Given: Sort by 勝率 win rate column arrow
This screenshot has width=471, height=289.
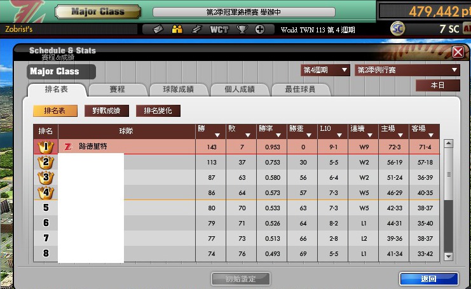Looking at the screenshot, I should (x=278, y=135).
